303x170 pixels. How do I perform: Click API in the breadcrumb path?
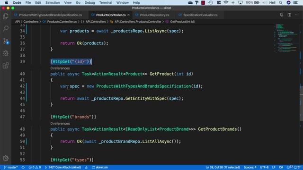(18, 22)
